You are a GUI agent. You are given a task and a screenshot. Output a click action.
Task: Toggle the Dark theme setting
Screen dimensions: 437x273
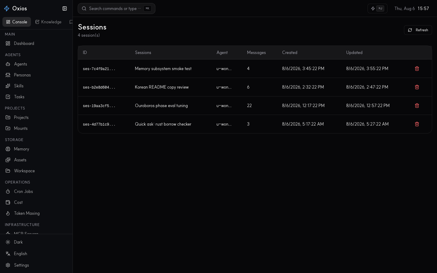click(36, 242)
